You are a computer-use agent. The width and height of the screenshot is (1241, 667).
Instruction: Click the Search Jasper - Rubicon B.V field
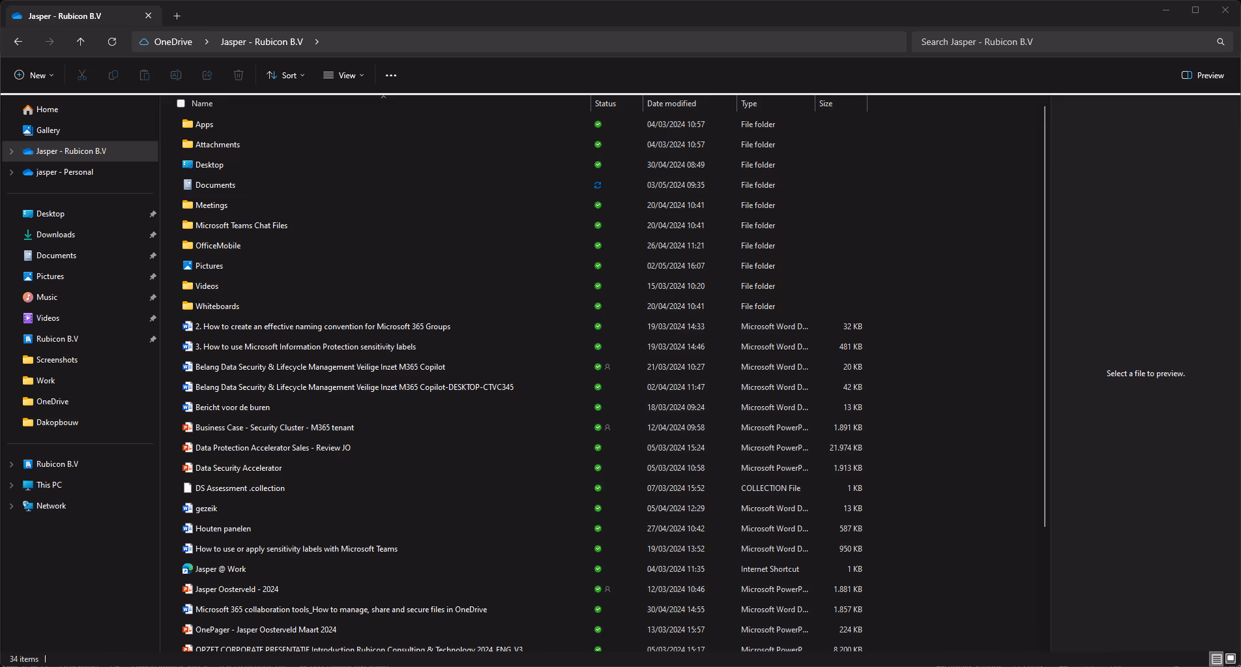[x=1062, y=42]
